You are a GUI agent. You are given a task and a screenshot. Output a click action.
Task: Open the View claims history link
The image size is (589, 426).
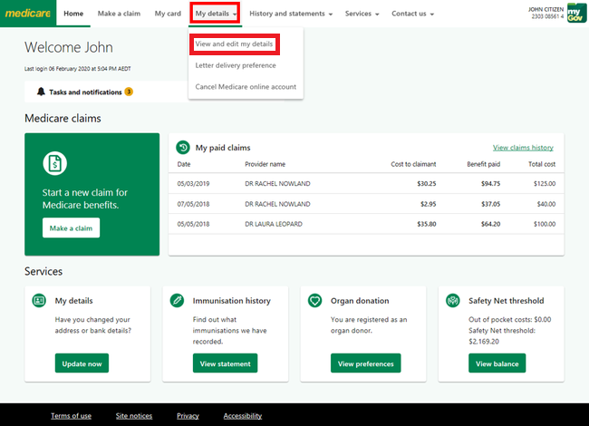[523, 147]
